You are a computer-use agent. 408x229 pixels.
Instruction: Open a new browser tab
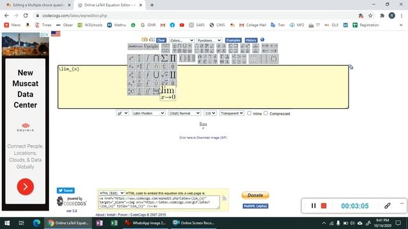(x=152, y=5)
